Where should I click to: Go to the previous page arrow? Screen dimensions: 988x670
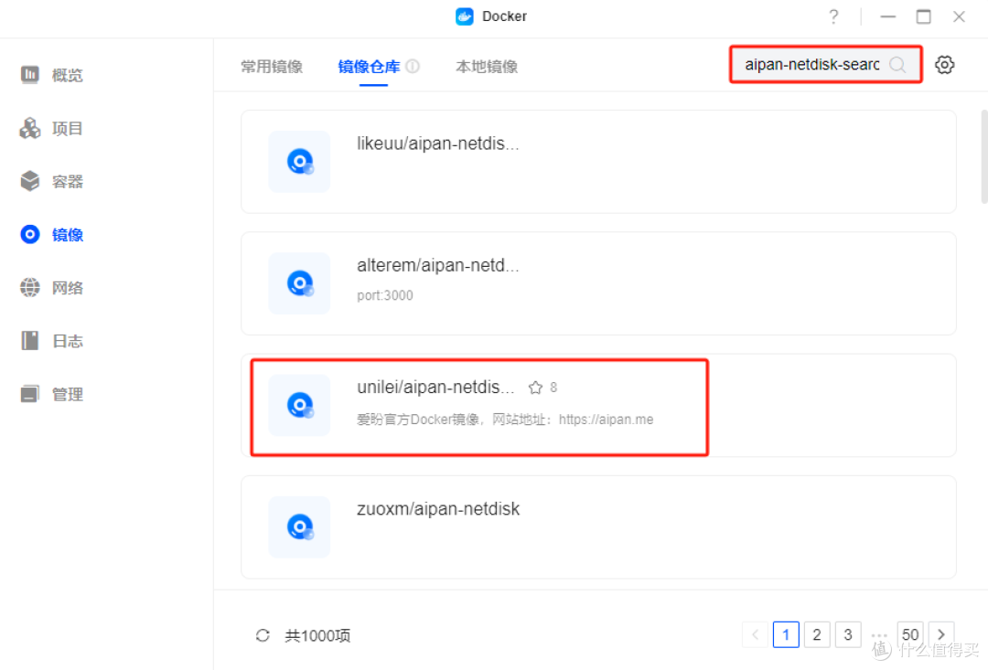(x=756, y=634)
